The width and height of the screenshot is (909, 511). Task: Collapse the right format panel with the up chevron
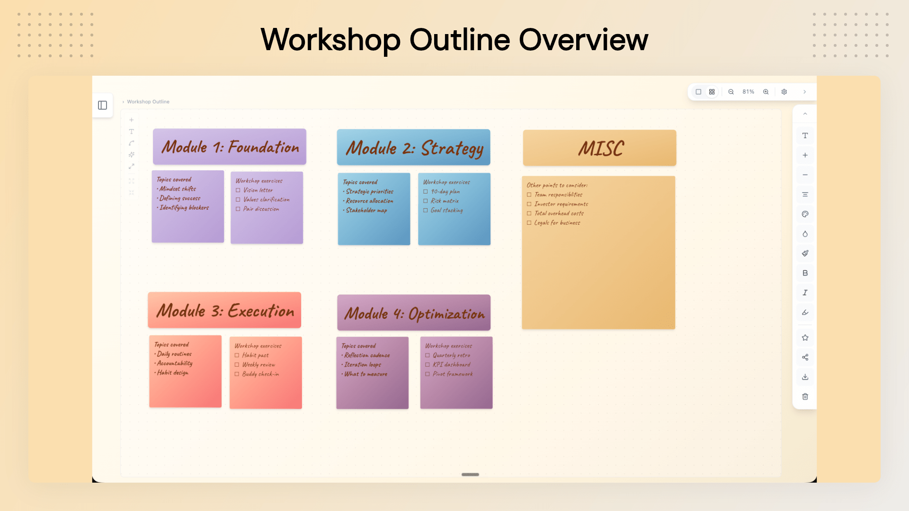(805, 114)
